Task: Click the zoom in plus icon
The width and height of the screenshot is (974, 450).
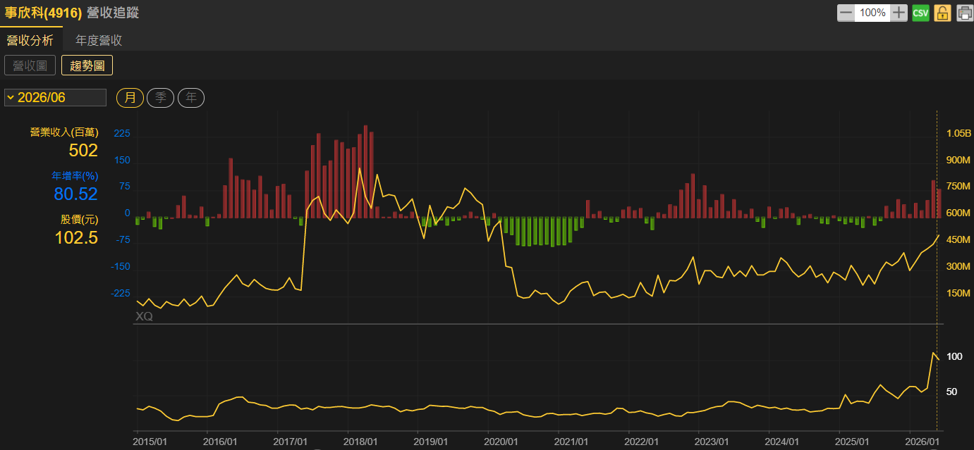Action: coord(899,13)
